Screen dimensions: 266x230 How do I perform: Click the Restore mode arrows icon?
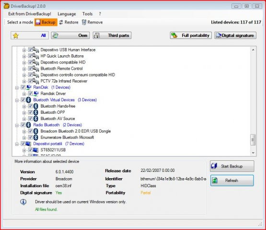61,22
